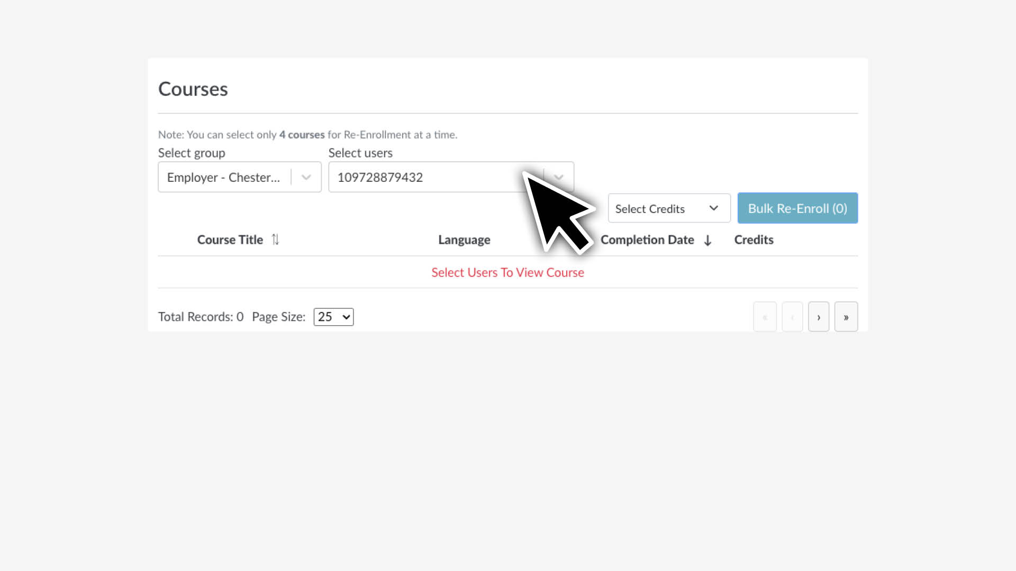Click the Bulk Re-Enroll (0) button
The height and width of the screenshot is (571, 1016).
pyautogui.click(x=797, y=208)
